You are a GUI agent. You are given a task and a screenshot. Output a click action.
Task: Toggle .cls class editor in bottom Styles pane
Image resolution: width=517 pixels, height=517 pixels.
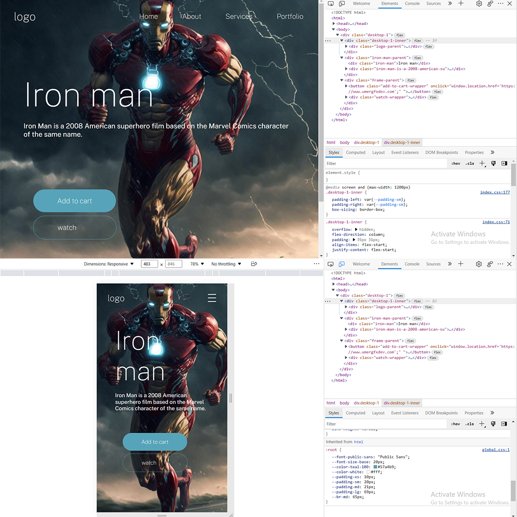(x=470, y=424)
